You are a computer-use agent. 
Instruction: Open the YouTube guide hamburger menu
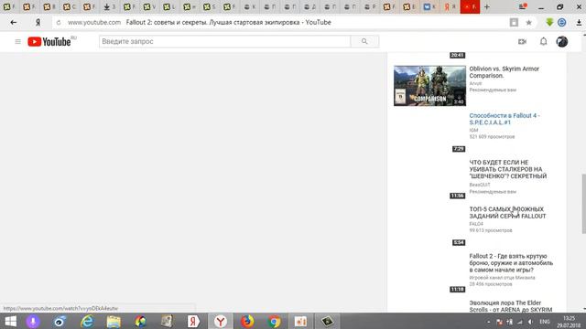pyautogui.click(x=17, y=41)
